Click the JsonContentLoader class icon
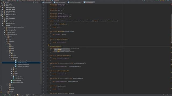 click(12, 82)
